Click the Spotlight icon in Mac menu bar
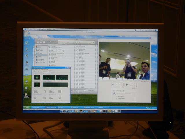Image resolution: width=185 pixels, height=139 pixels. click(x=156, y=30)
